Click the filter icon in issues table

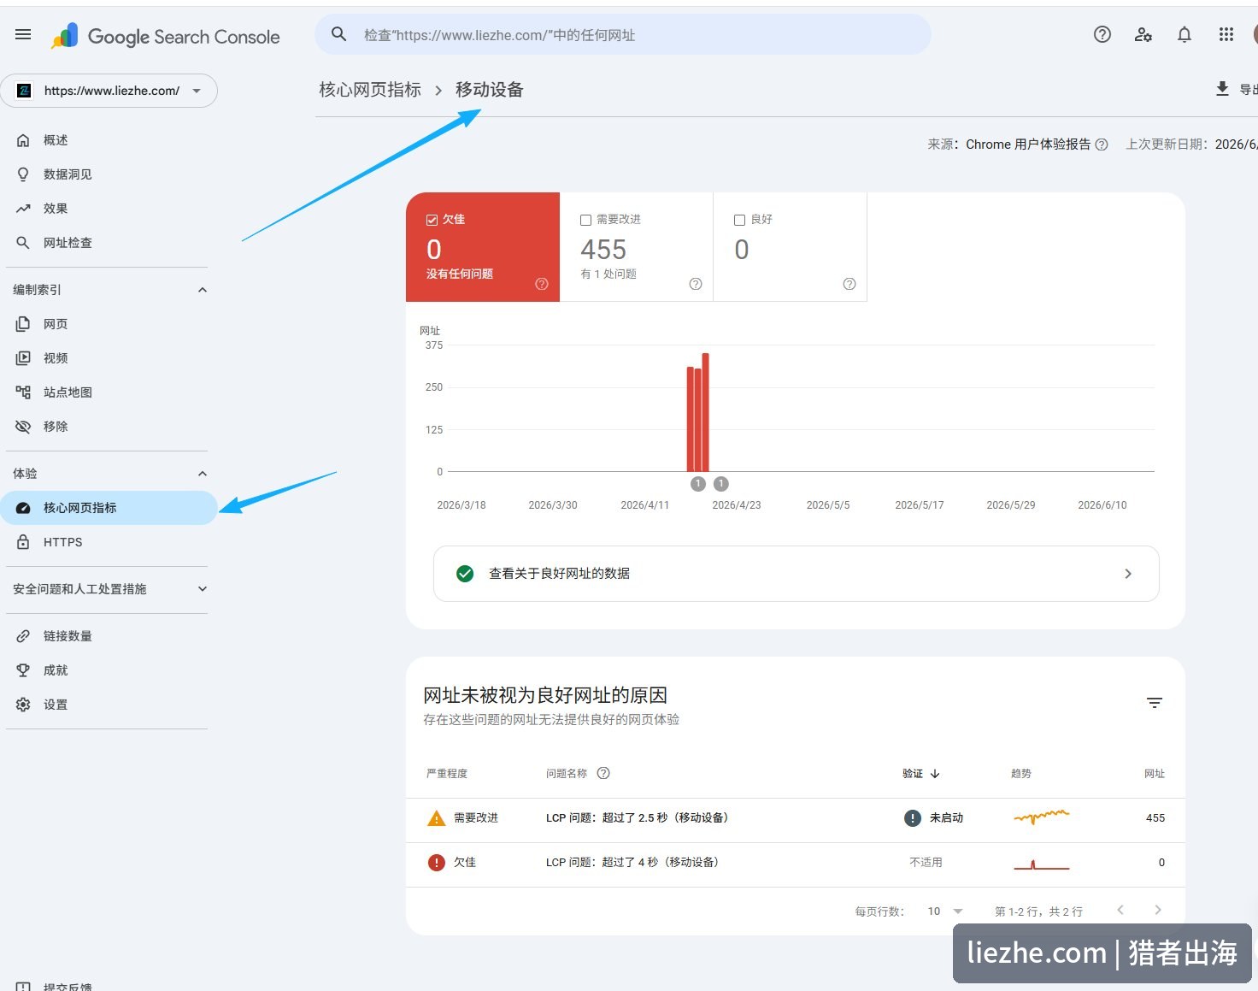tap(1155, 703)
